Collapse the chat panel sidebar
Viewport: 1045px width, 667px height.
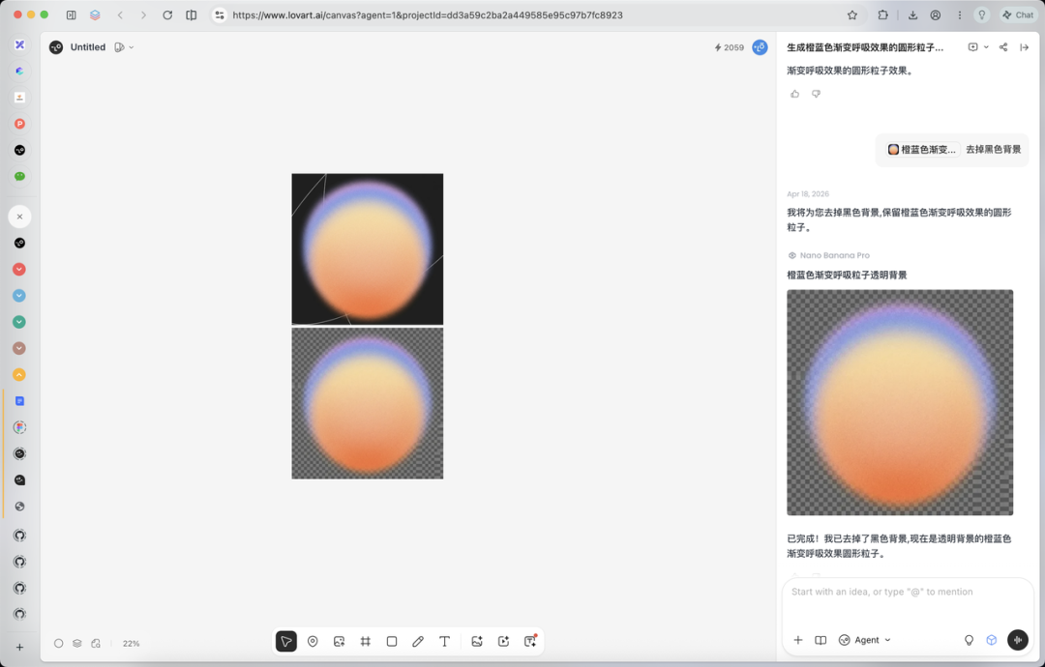click(1025, 47)
